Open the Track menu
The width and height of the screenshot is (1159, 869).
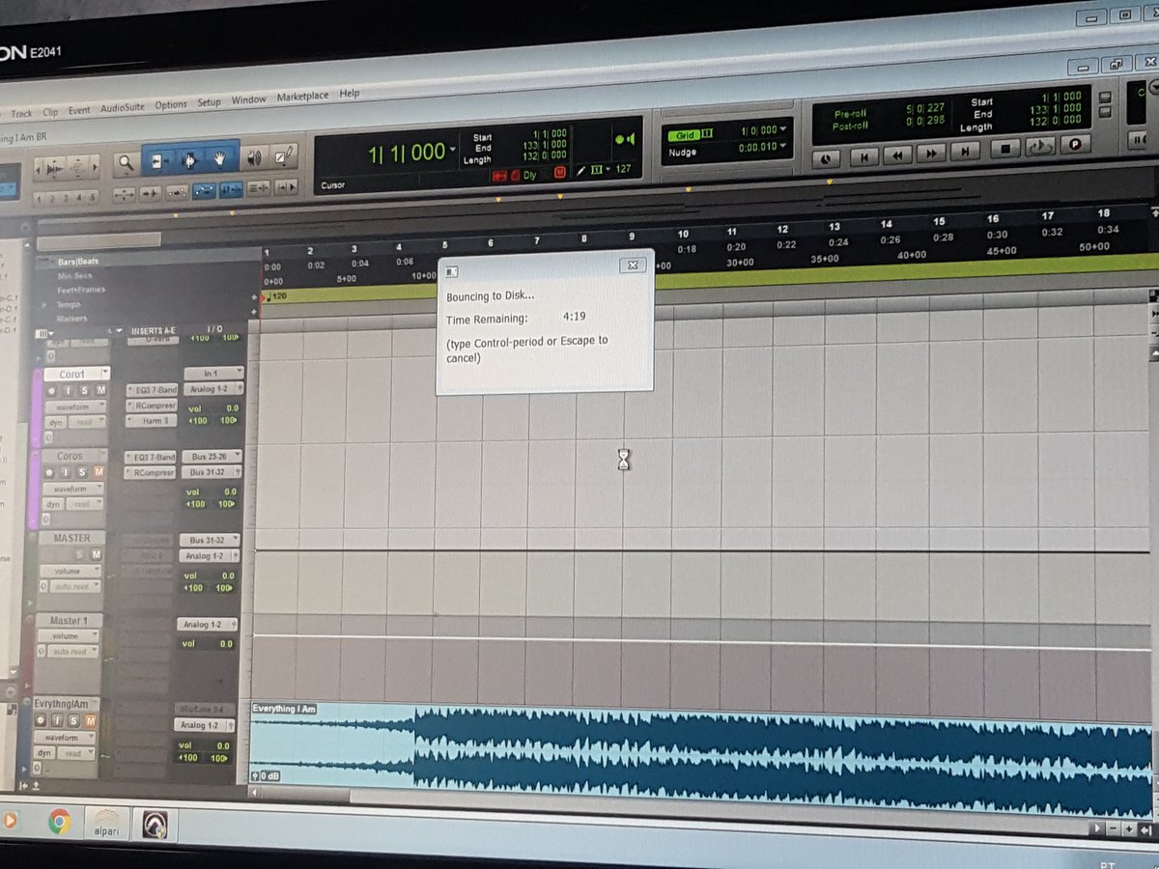[21, 113]
